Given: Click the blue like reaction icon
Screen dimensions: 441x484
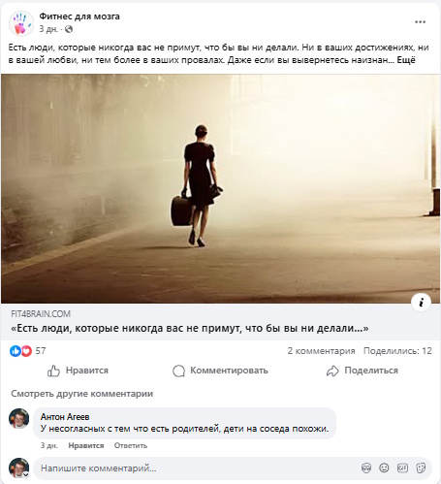Looking at the screenshot, I should pos(16,351).
